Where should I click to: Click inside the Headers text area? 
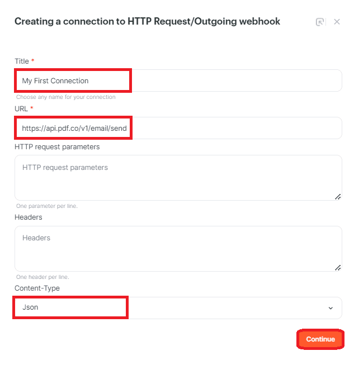(x=178, y=248)
